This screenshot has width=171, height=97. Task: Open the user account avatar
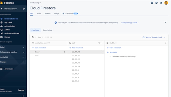(166, 3)
